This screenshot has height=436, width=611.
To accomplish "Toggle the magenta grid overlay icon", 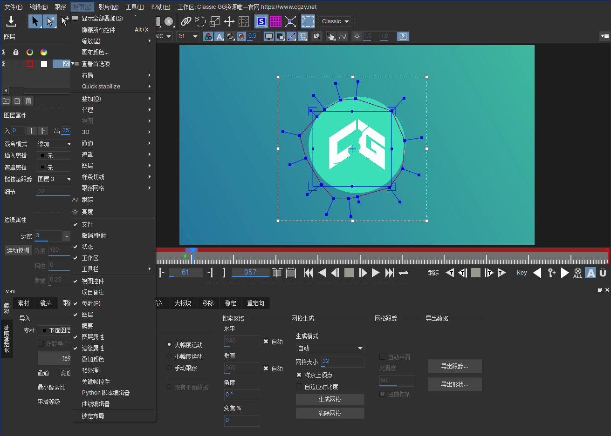I will 276,21.
